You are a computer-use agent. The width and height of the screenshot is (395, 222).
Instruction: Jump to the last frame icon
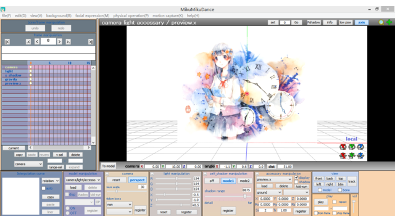[x=91, y=42]
